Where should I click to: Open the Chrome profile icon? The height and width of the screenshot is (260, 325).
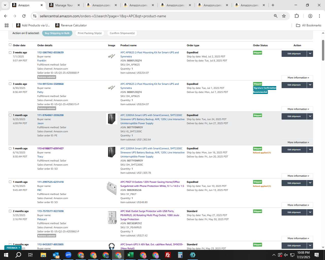pyautogui.click(x=310, y=16)
